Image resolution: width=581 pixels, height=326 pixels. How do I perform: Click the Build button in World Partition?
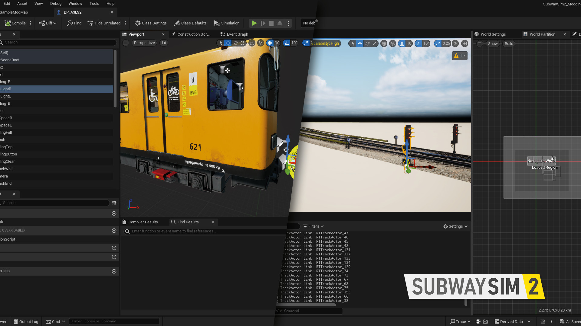click(x=508, y=43)
